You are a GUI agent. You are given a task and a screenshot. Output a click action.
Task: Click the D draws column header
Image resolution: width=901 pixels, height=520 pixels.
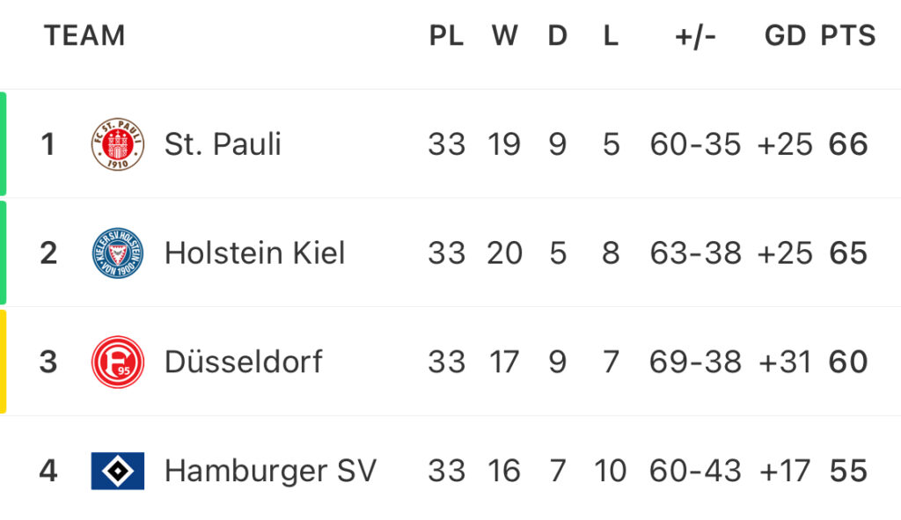coord(557,35)
